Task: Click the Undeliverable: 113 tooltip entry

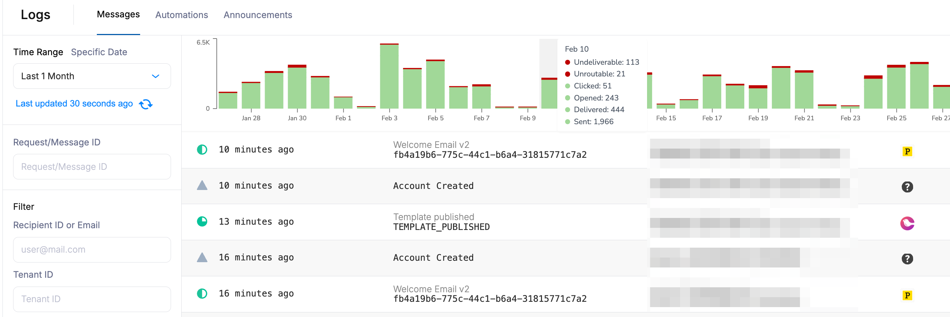Action: tap(602, 62)
